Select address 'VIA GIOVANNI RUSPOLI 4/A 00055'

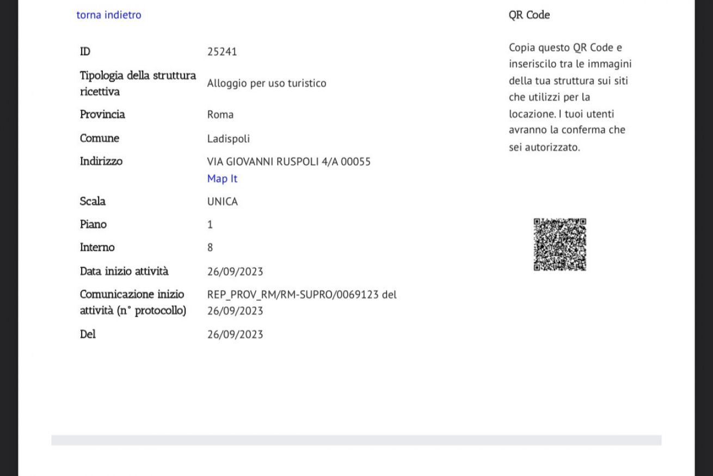[x=289, y=162]
